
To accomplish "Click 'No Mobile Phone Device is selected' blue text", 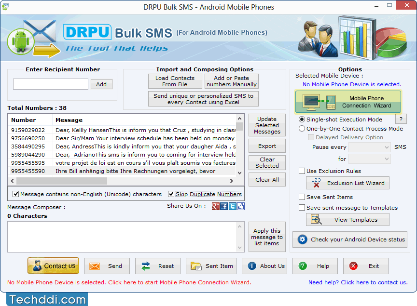I will (x=352, y=84).
